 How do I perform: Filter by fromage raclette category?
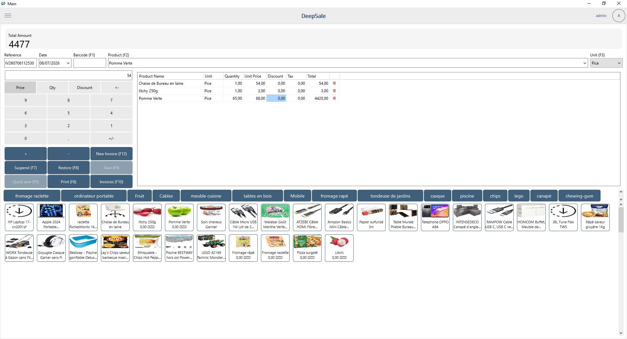click(32, 196)
